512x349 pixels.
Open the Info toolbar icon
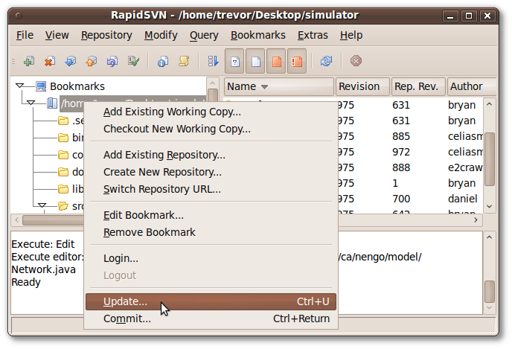pyautogui.click(x=163, y=61)
